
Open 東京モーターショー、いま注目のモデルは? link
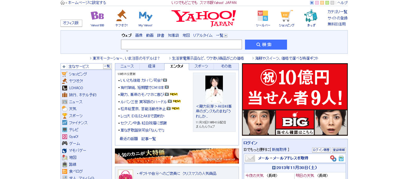click(x=126, y=58)
